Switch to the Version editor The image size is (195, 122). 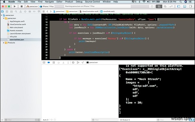coord(171,7)
